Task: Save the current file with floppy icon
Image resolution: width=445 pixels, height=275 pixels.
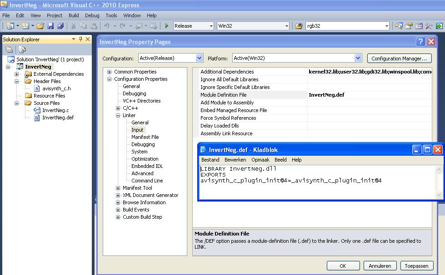Action: point(50,26)
